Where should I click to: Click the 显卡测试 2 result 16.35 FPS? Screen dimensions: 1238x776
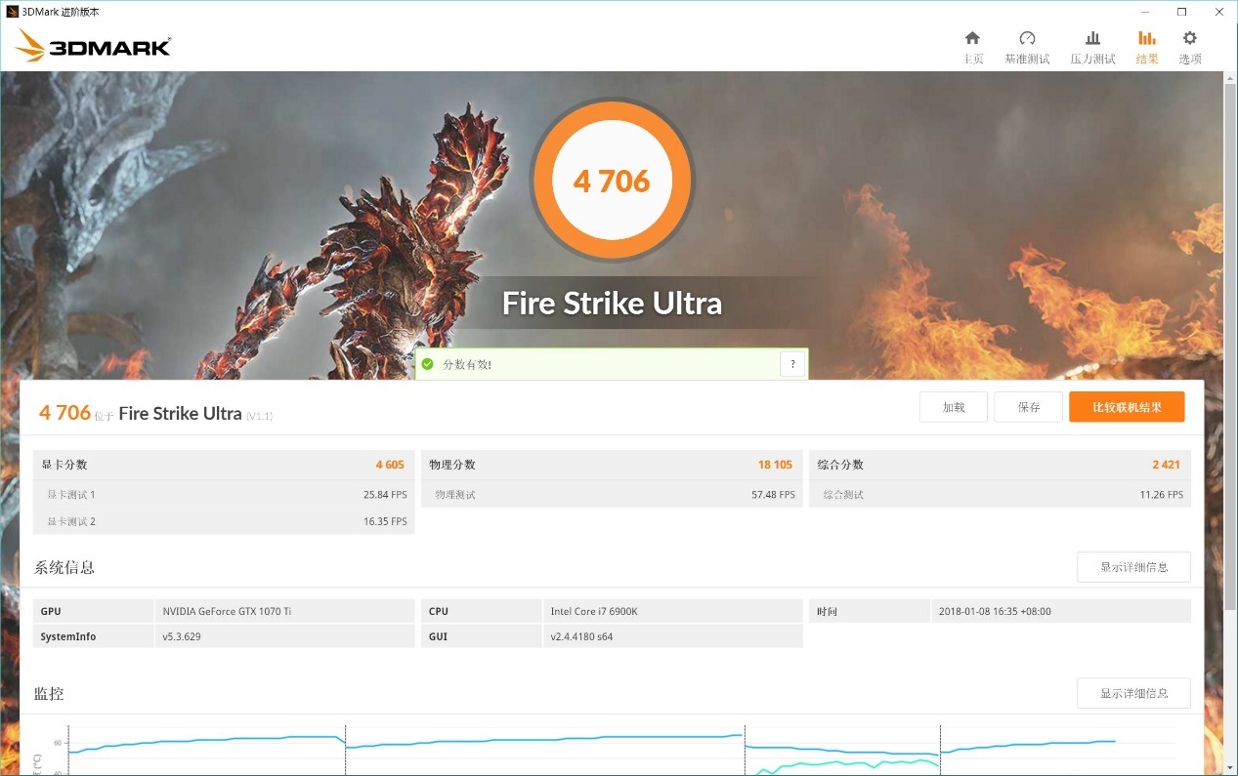(x=385, y=521)
